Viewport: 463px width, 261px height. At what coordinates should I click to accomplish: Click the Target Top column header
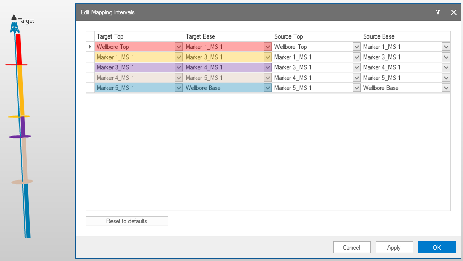[x=139, y=36]
